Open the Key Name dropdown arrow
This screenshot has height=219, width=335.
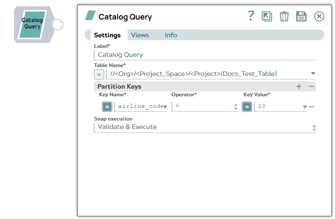(165, 107)
